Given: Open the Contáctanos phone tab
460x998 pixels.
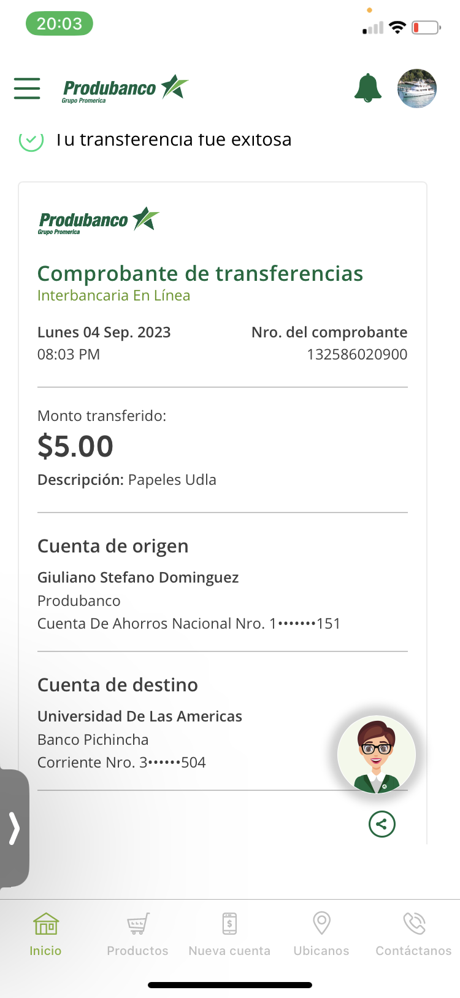Looking at the screenshot, I should point(413,934).
